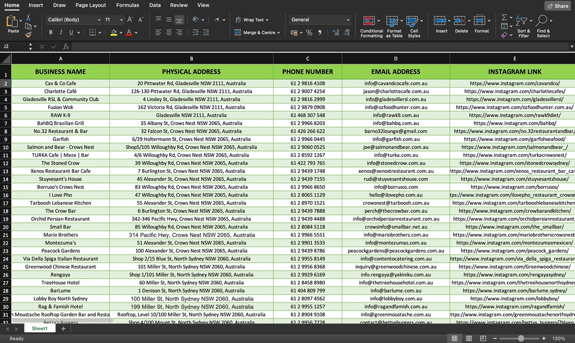Apply bold formatting from the toolbar
This screenshot has height=343, width=575.
[51, 32]
